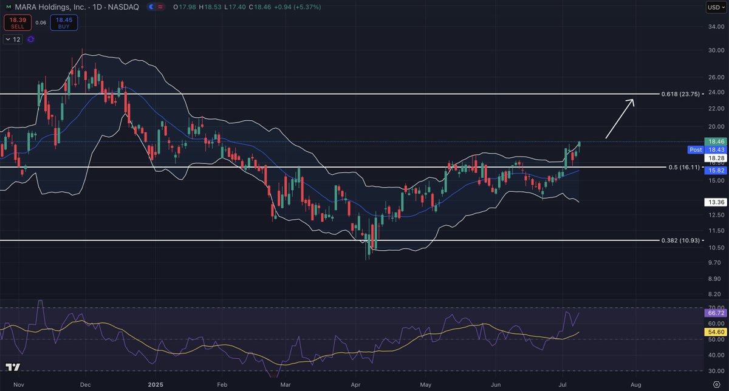
Task: Open the TradingView logo link
Action: click(13, 367)
